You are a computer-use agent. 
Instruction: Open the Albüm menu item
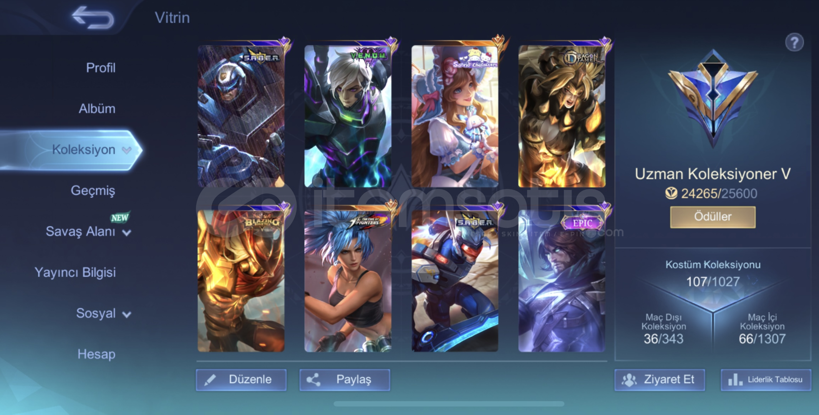(x=97, y=109)
